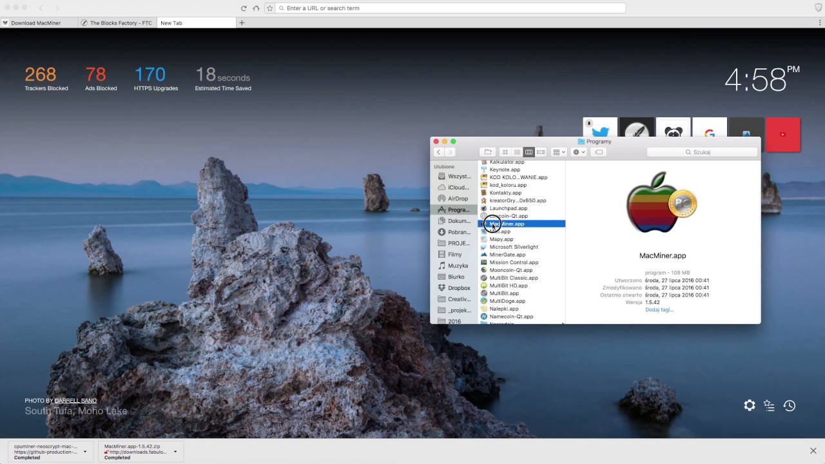Select Keynote.app in the file list
The width and height of the screenshot is (825, 464).
point(521,169)
